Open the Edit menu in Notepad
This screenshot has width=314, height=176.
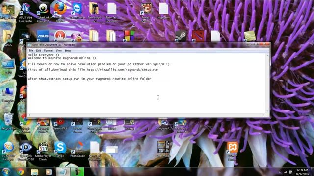[x=38, y=51]
